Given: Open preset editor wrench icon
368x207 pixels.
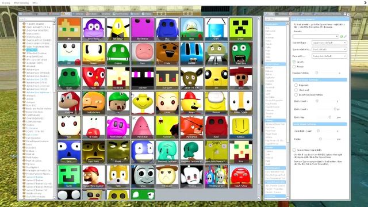Looking at the screenshot, I should click(345, 36).
